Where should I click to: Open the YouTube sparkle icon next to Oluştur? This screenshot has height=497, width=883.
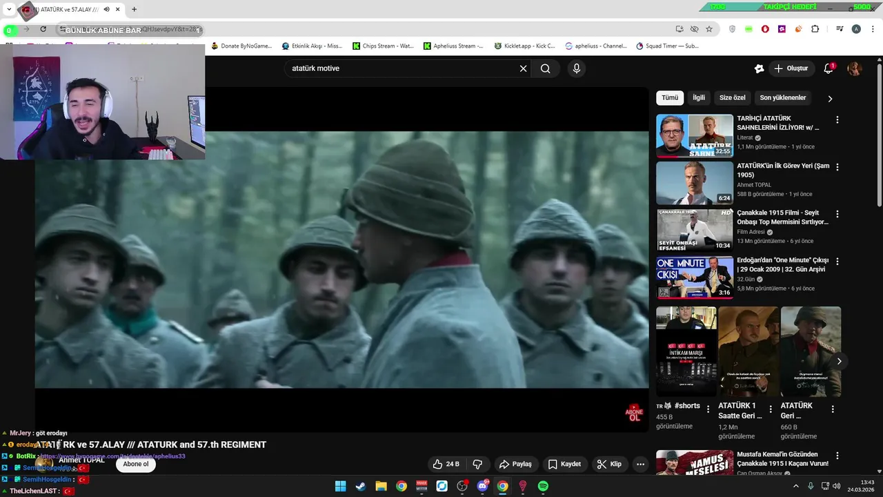pyautogui.click(x=759, y=68)
